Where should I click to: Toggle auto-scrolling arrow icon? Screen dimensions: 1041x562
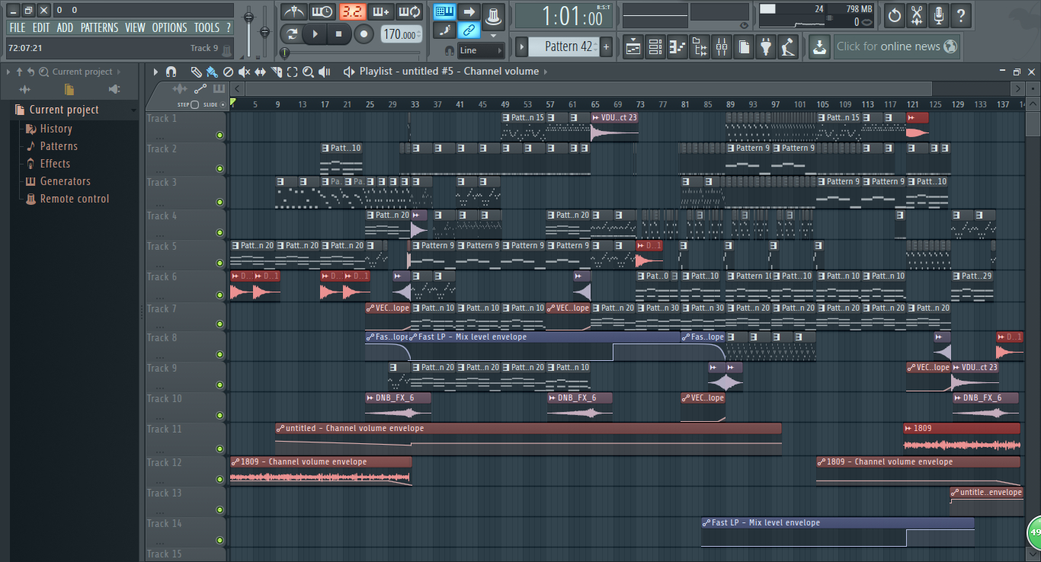pos(469,11)
